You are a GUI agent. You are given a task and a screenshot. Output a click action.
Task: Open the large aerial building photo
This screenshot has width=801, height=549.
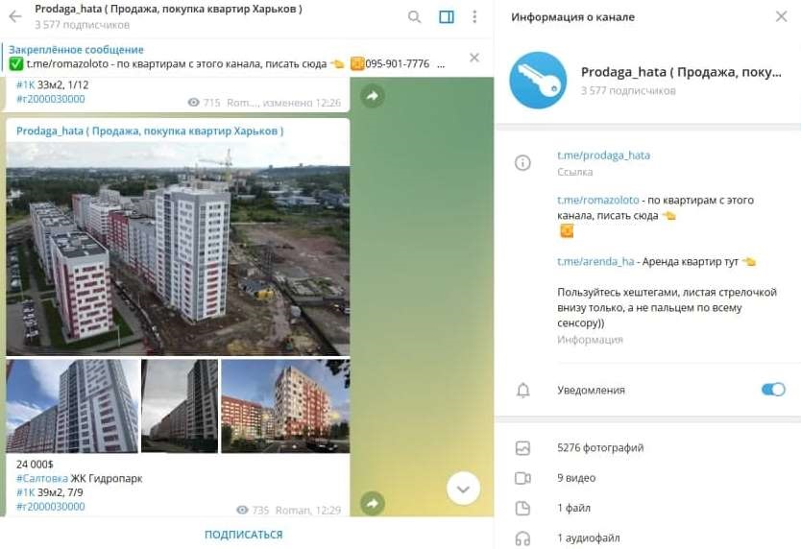pos(178,249)
